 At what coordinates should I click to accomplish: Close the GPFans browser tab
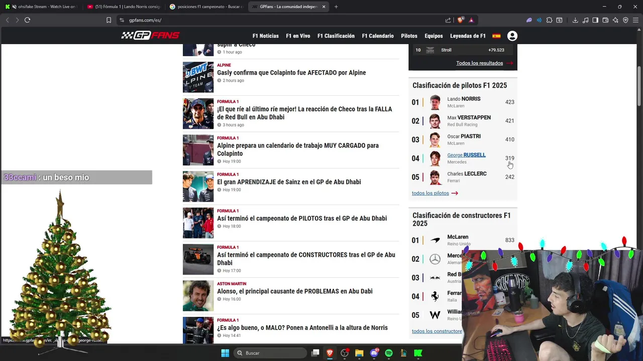click(324, 7)
